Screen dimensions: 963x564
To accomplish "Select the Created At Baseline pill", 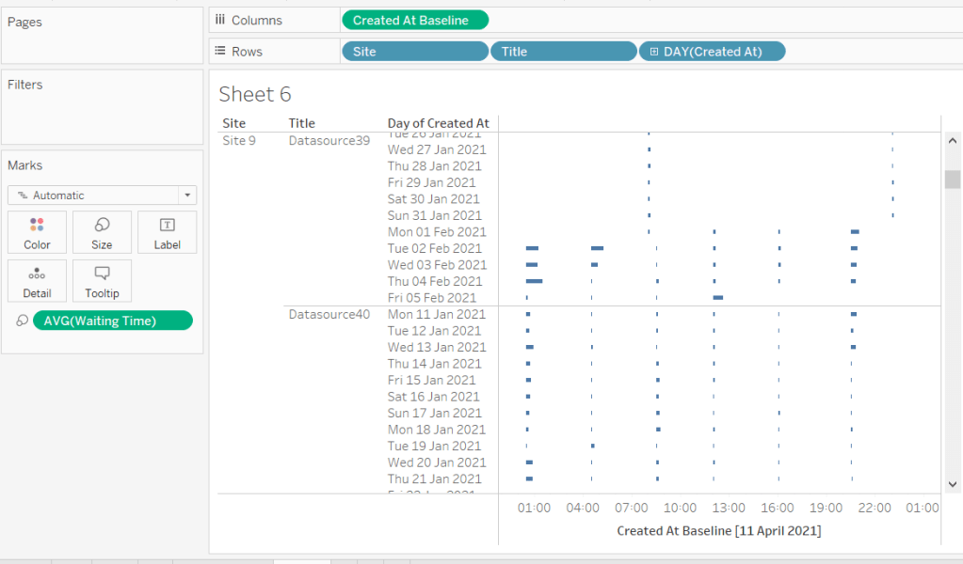I will coord(414,21).
